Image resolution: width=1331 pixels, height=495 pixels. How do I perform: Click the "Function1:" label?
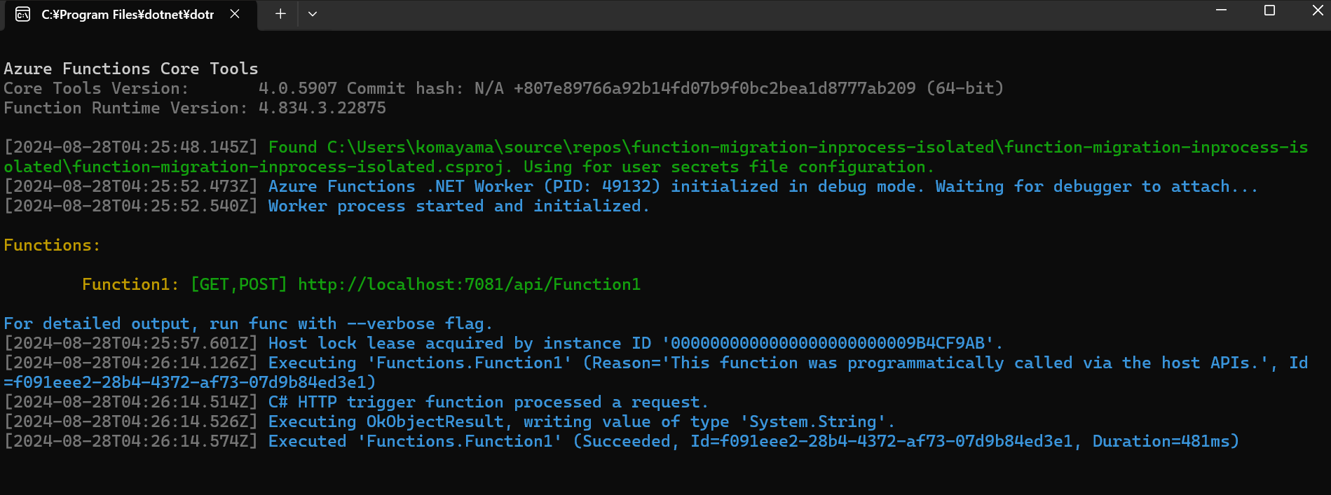click(130, 284)
